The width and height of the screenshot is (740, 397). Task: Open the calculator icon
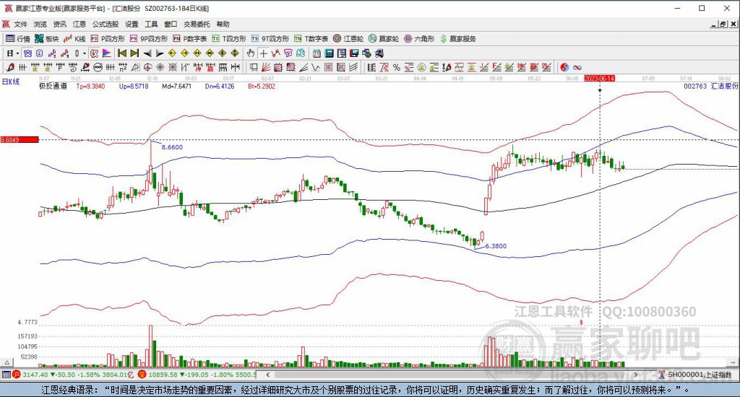[x=329, y=53]
